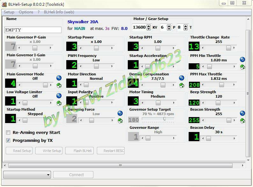Decrease motor pole count spinner down

pos(169,29)
